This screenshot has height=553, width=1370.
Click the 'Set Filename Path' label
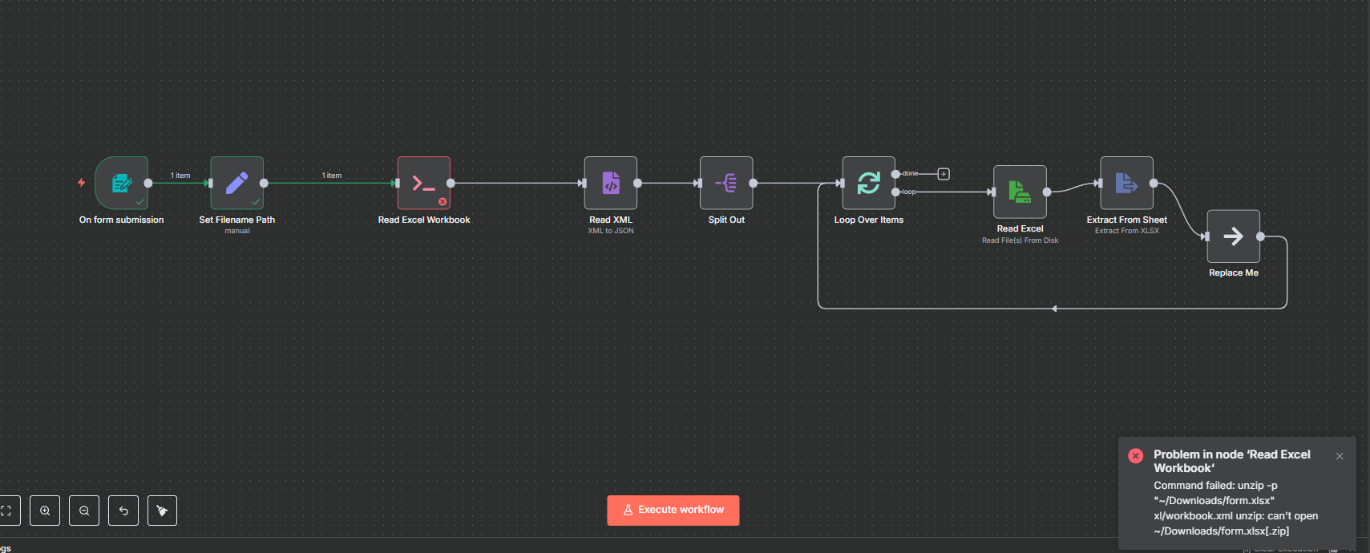click(x=236, y=220)
